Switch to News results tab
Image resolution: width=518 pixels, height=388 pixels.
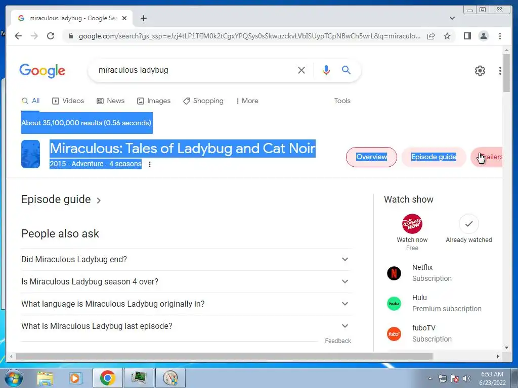tap(110, 101)
